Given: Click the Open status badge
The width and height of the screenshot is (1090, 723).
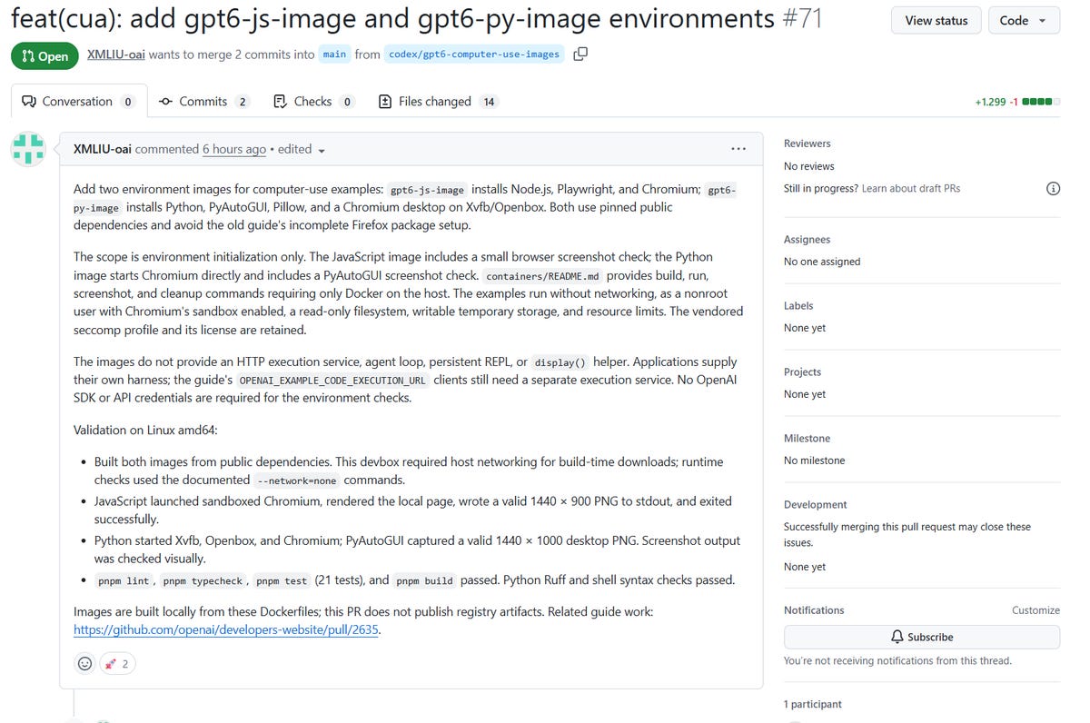Looking at the screenshot, I should (x=45, y=55).
